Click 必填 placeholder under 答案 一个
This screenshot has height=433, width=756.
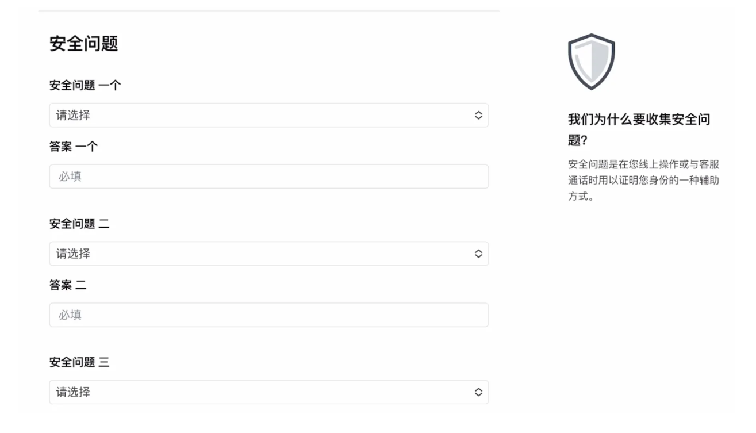point(70,177)
